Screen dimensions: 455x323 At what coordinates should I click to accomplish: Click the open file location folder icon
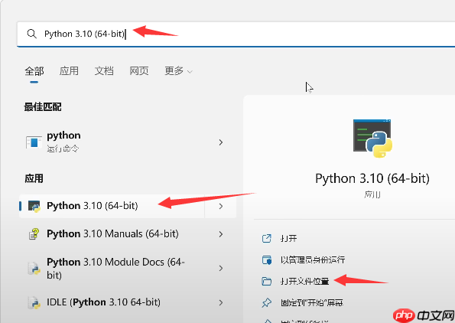266,281
